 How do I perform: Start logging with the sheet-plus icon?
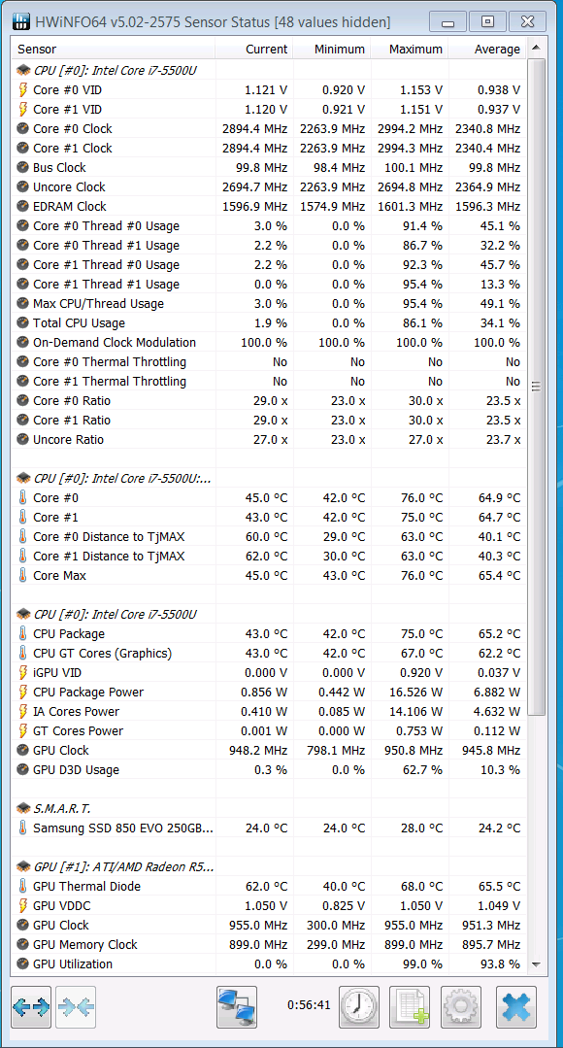pyautogui.click(x=410, y=1007)
